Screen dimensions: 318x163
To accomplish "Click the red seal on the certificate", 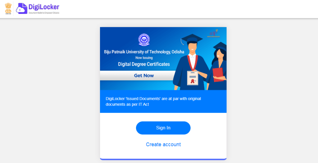I will [192, 81].
